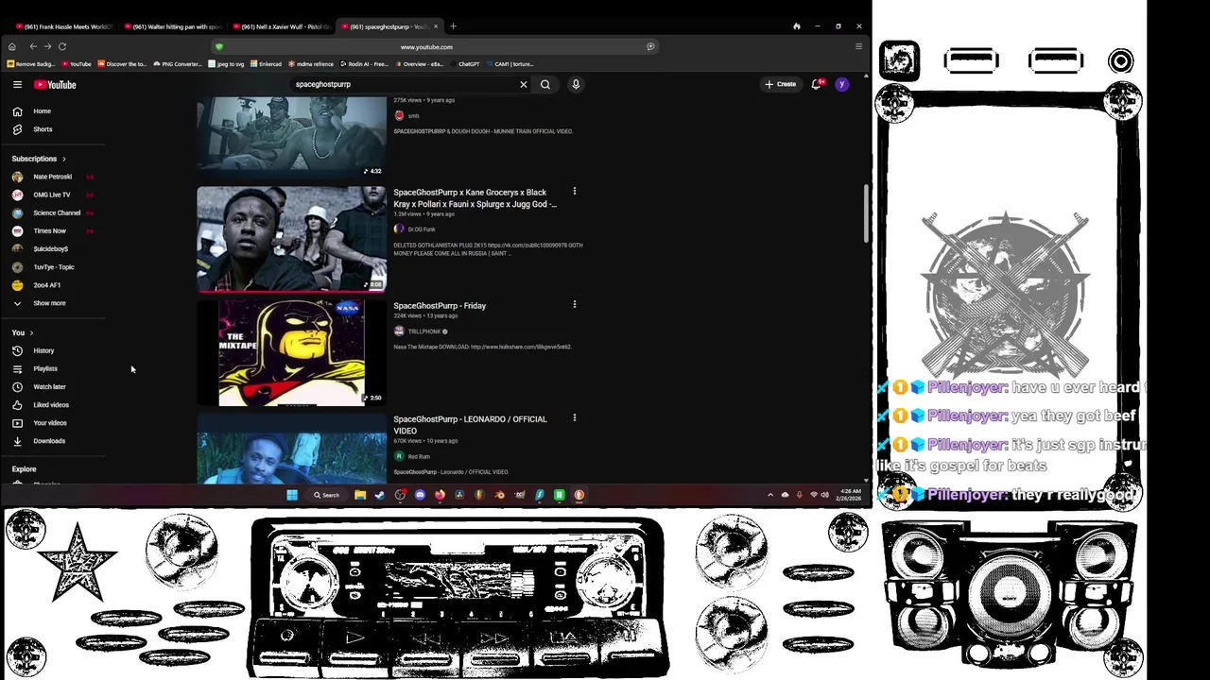Open volume control in system tray

pos(824,495)
